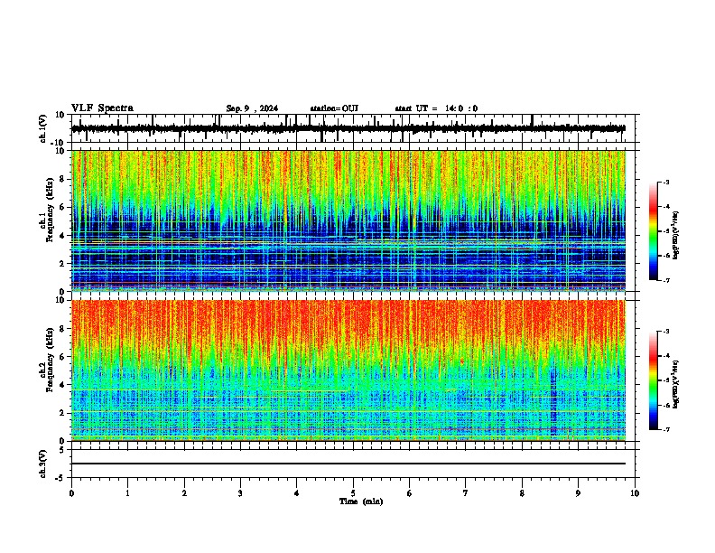Image resolution: width=715 pixels, height=553 pixels.
Task: Click the ch.1 voltage waveform trace
Action: 348,128
